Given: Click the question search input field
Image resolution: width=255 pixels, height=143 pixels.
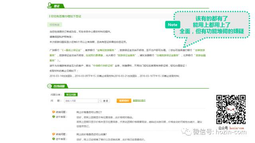Looking at the screenshot, I should tap(81, 100).
